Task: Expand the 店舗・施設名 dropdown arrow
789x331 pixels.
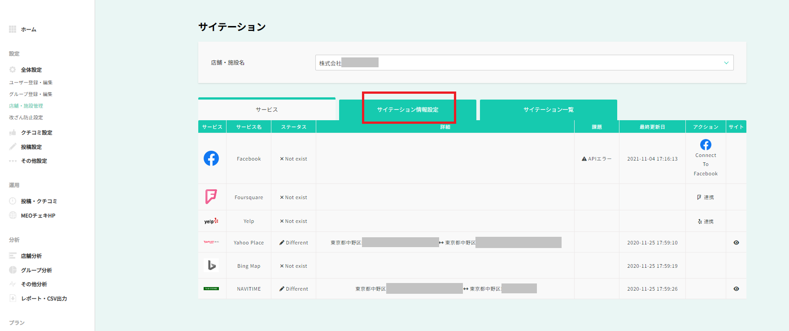Action: click(726, 63)
